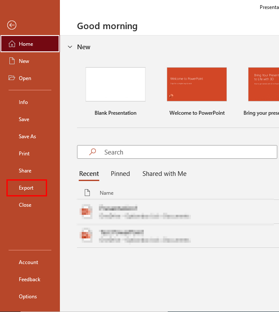
Task: Click second recent presentation's PowerPoint icon
Action: tap(87, 235)
